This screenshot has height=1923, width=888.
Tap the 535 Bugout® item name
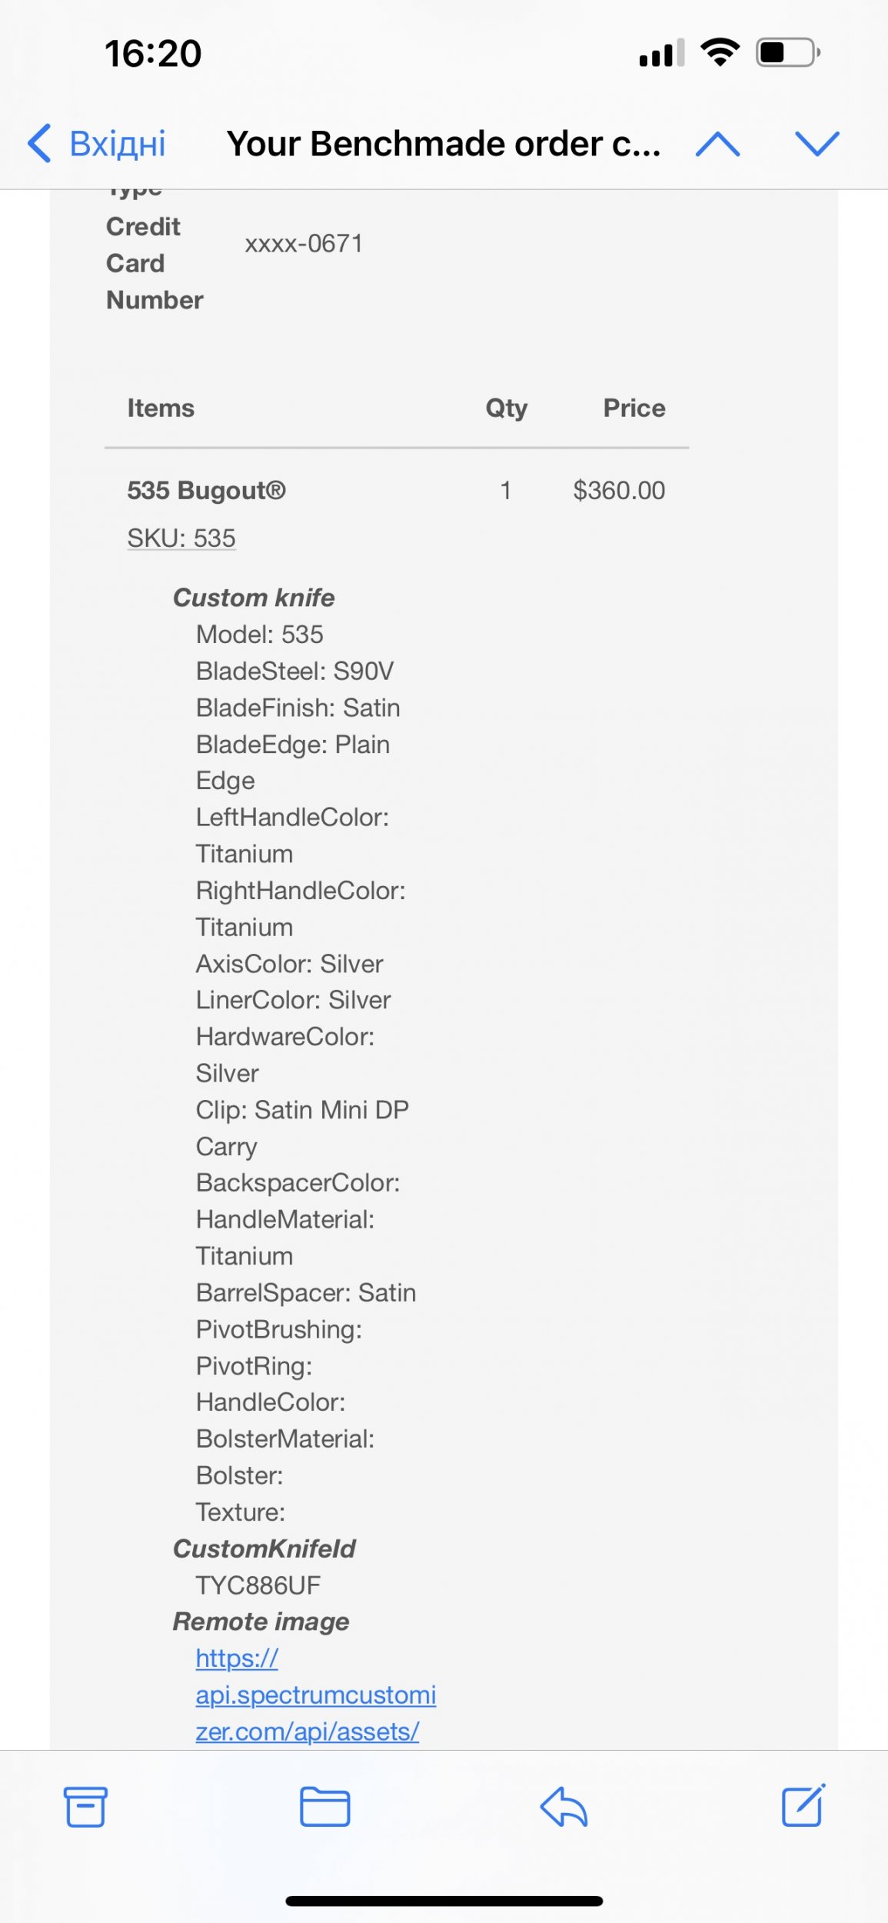[x=206, y=490]
